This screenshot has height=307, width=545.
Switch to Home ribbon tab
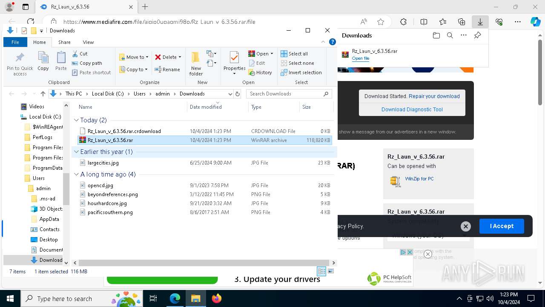click(x=40, y=42)
